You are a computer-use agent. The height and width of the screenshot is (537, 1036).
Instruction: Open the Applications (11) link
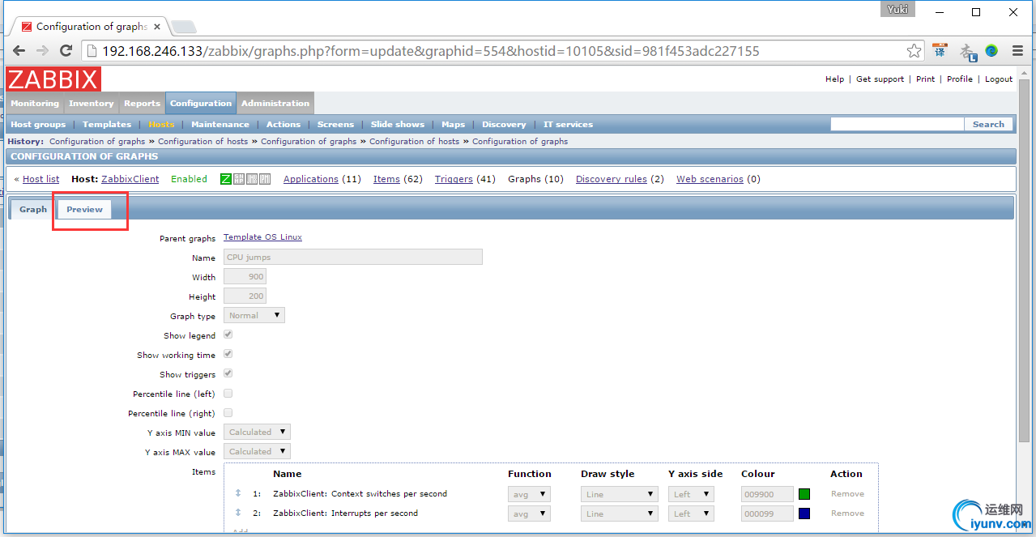[311, 179]
